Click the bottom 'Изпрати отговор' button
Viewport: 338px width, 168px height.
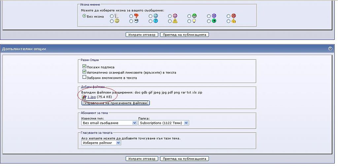142,159
